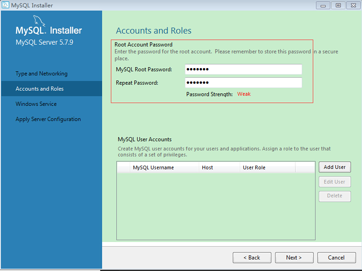Click the MySQL Installer title bar icon
The height and width of the screenshot is (271, 362).
pyautogui.click(x=6, y=6)
